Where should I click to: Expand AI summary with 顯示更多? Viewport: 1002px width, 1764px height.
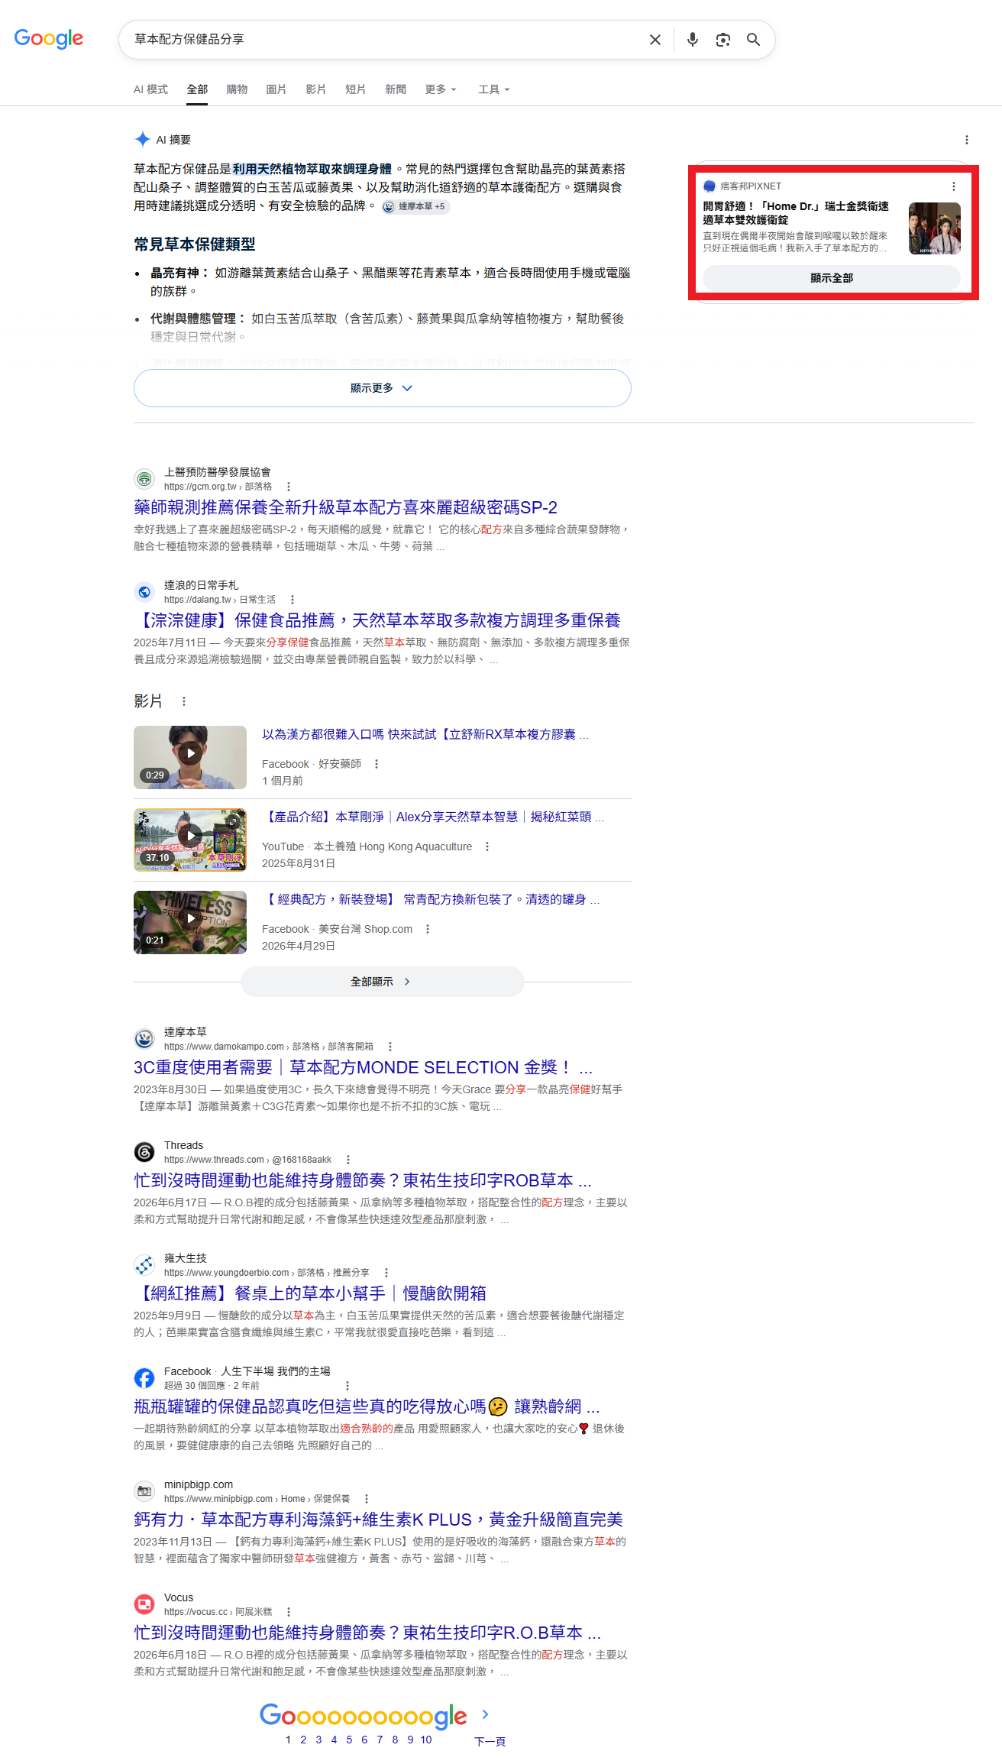point(382,388)
